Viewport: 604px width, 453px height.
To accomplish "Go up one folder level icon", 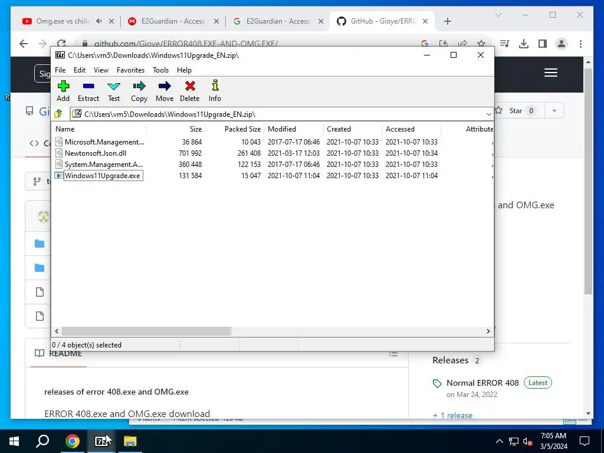I will click(58, 114).
